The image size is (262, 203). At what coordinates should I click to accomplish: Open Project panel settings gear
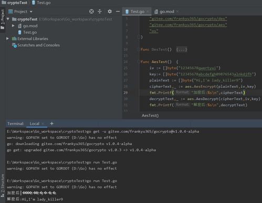point(110,12)
